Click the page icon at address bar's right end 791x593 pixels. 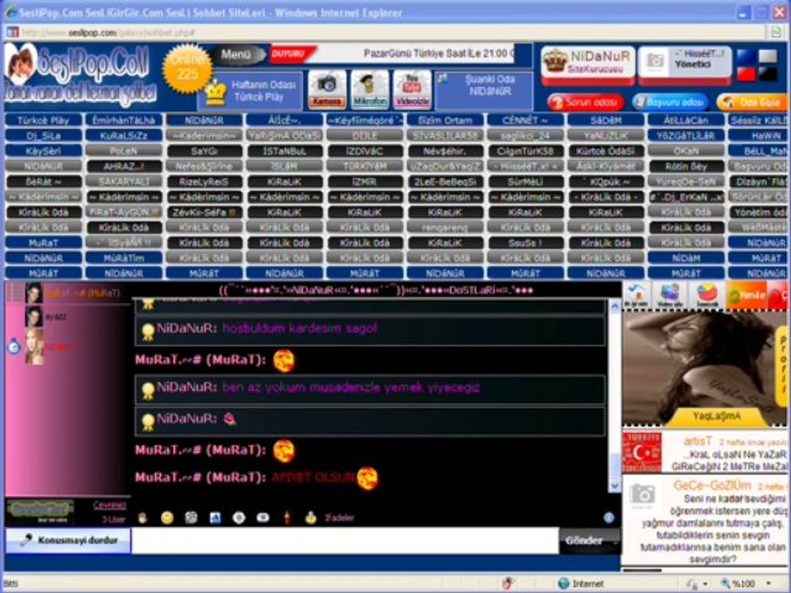point(777,32)
